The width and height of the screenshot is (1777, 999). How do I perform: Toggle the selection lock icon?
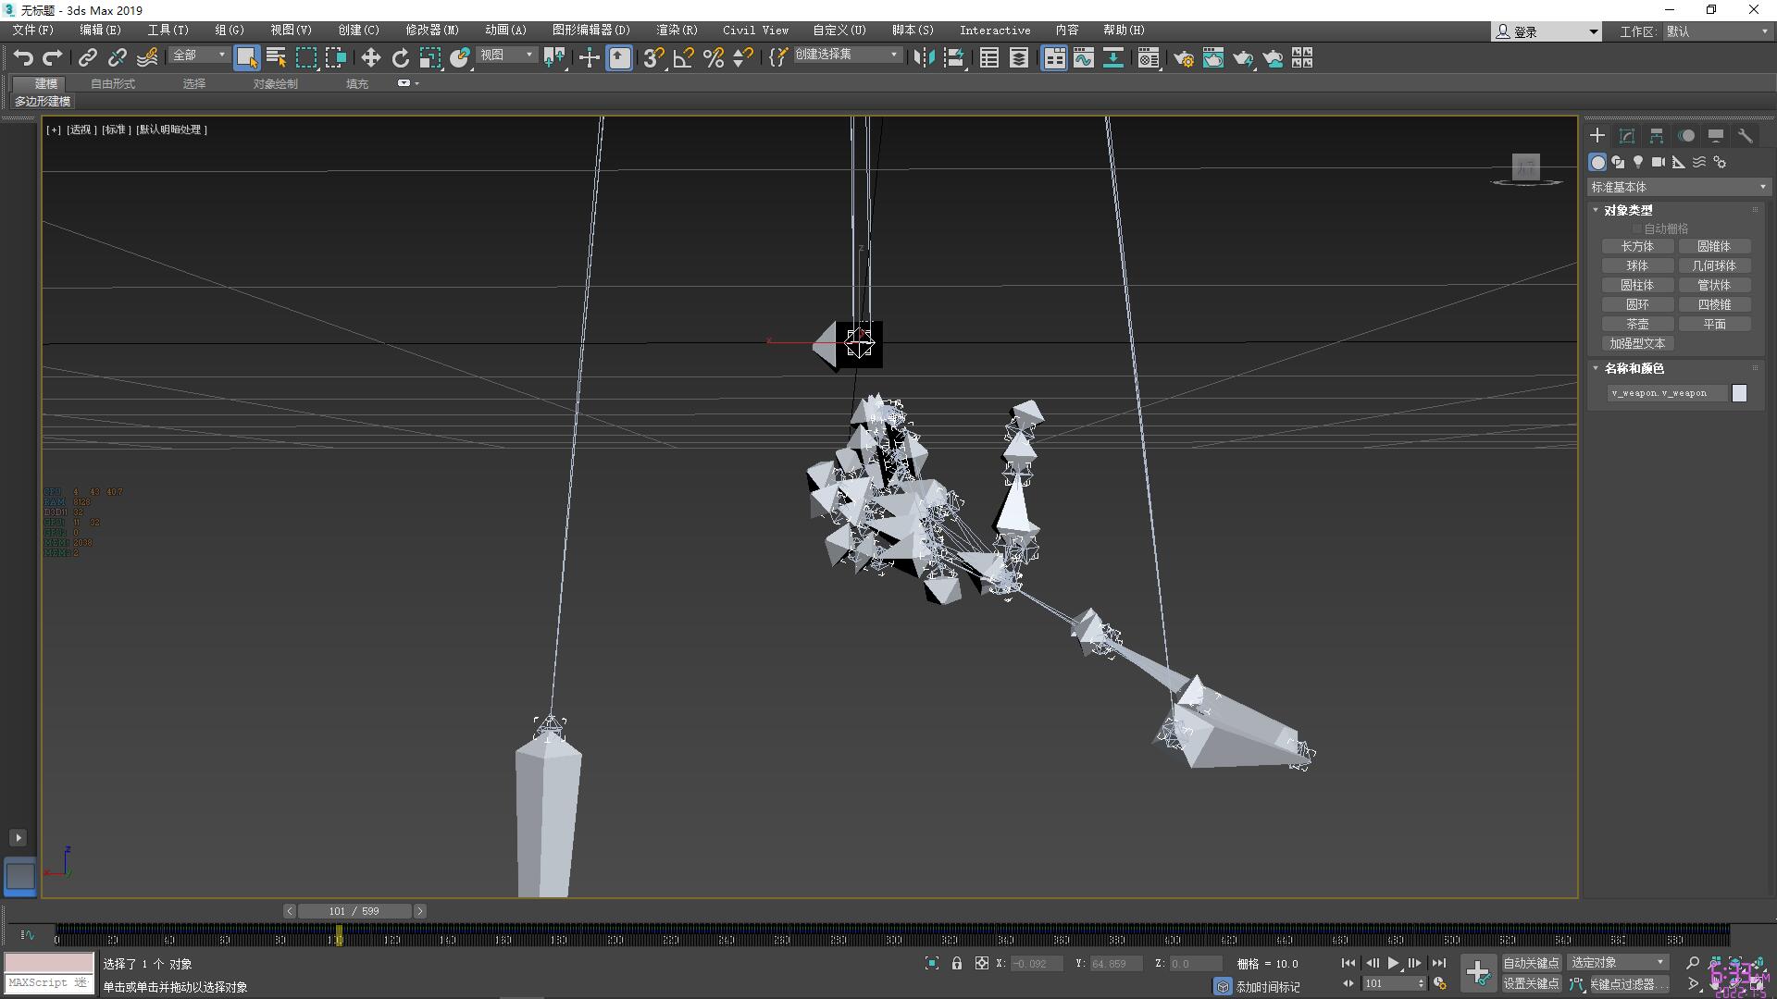(x=957, y=963)
